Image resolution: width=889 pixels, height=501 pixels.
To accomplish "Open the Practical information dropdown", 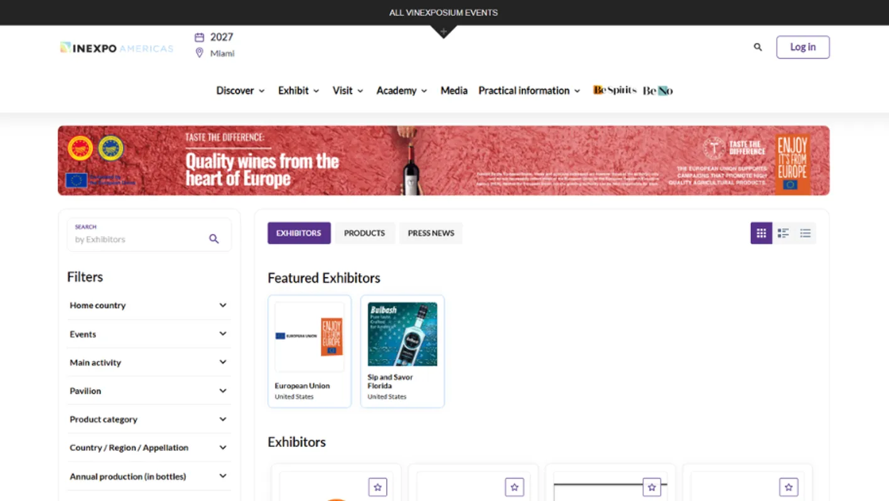I will pyautogui.click(x=529, y=90).
